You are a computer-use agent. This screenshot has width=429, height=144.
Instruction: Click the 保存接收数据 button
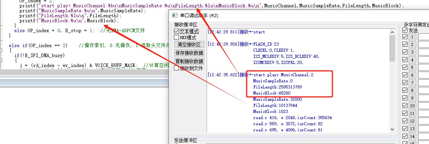[x=189, y=53]
